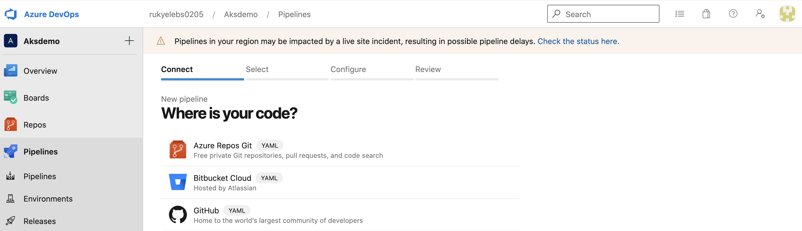802x231 pixels.
Task: Click 'Home to the world's largest community' text
Action: pyautogui.click(x=278, y=220)
